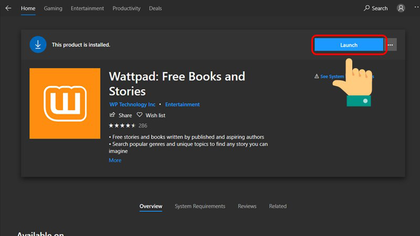The width and height of the screenshot is (420, 236).
Task: Click the 'This product is installed.' text
Action: click(81, 45)
